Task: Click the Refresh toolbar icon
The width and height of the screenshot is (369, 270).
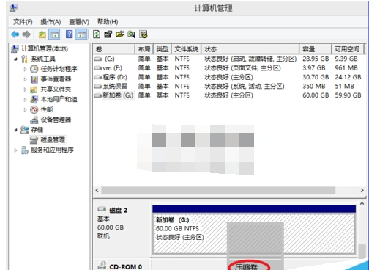Action: (97, 34)
